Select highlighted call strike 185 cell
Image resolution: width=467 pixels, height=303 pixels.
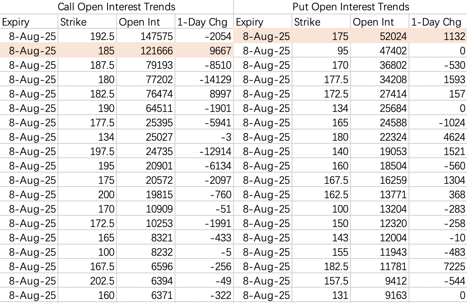[x=87, y=51]
